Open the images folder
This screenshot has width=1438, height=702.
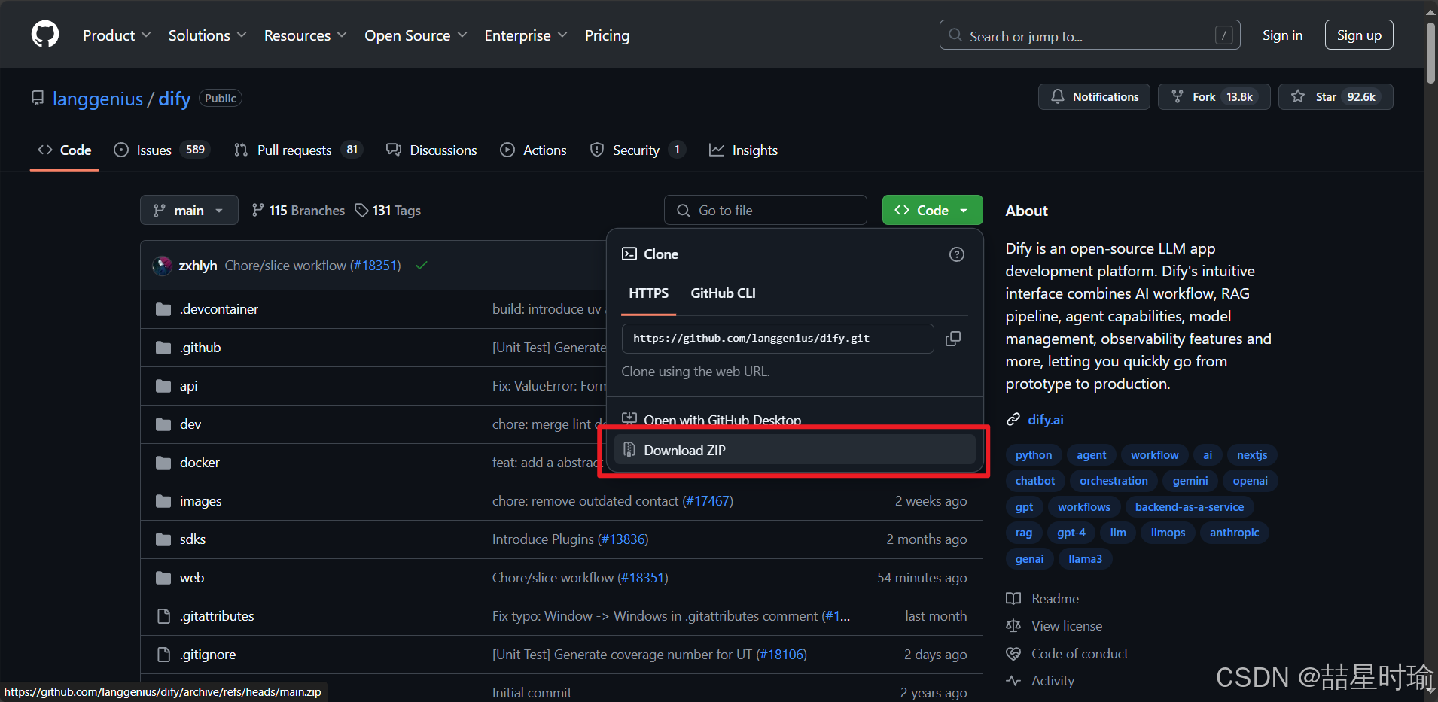click(200, 501)
